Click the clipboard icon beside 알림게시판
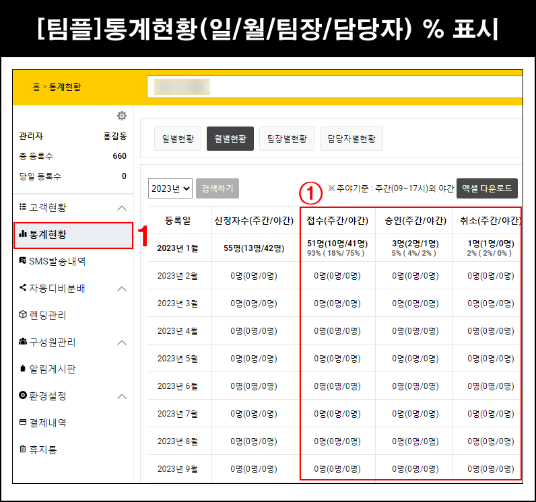The width and height of the screenshot is (536, 502). tap(23, 369)
